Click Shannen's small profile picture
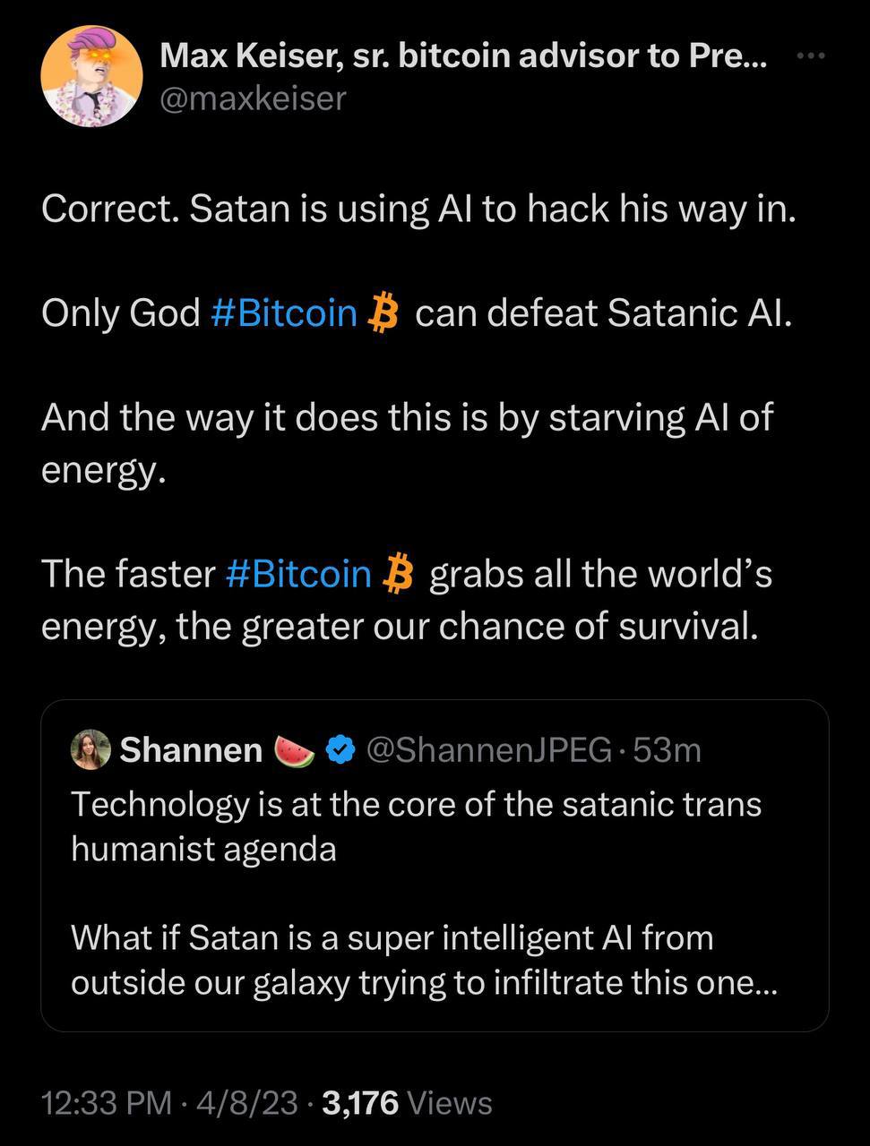This screenshot has height=1146, width=870. (90, 749)
